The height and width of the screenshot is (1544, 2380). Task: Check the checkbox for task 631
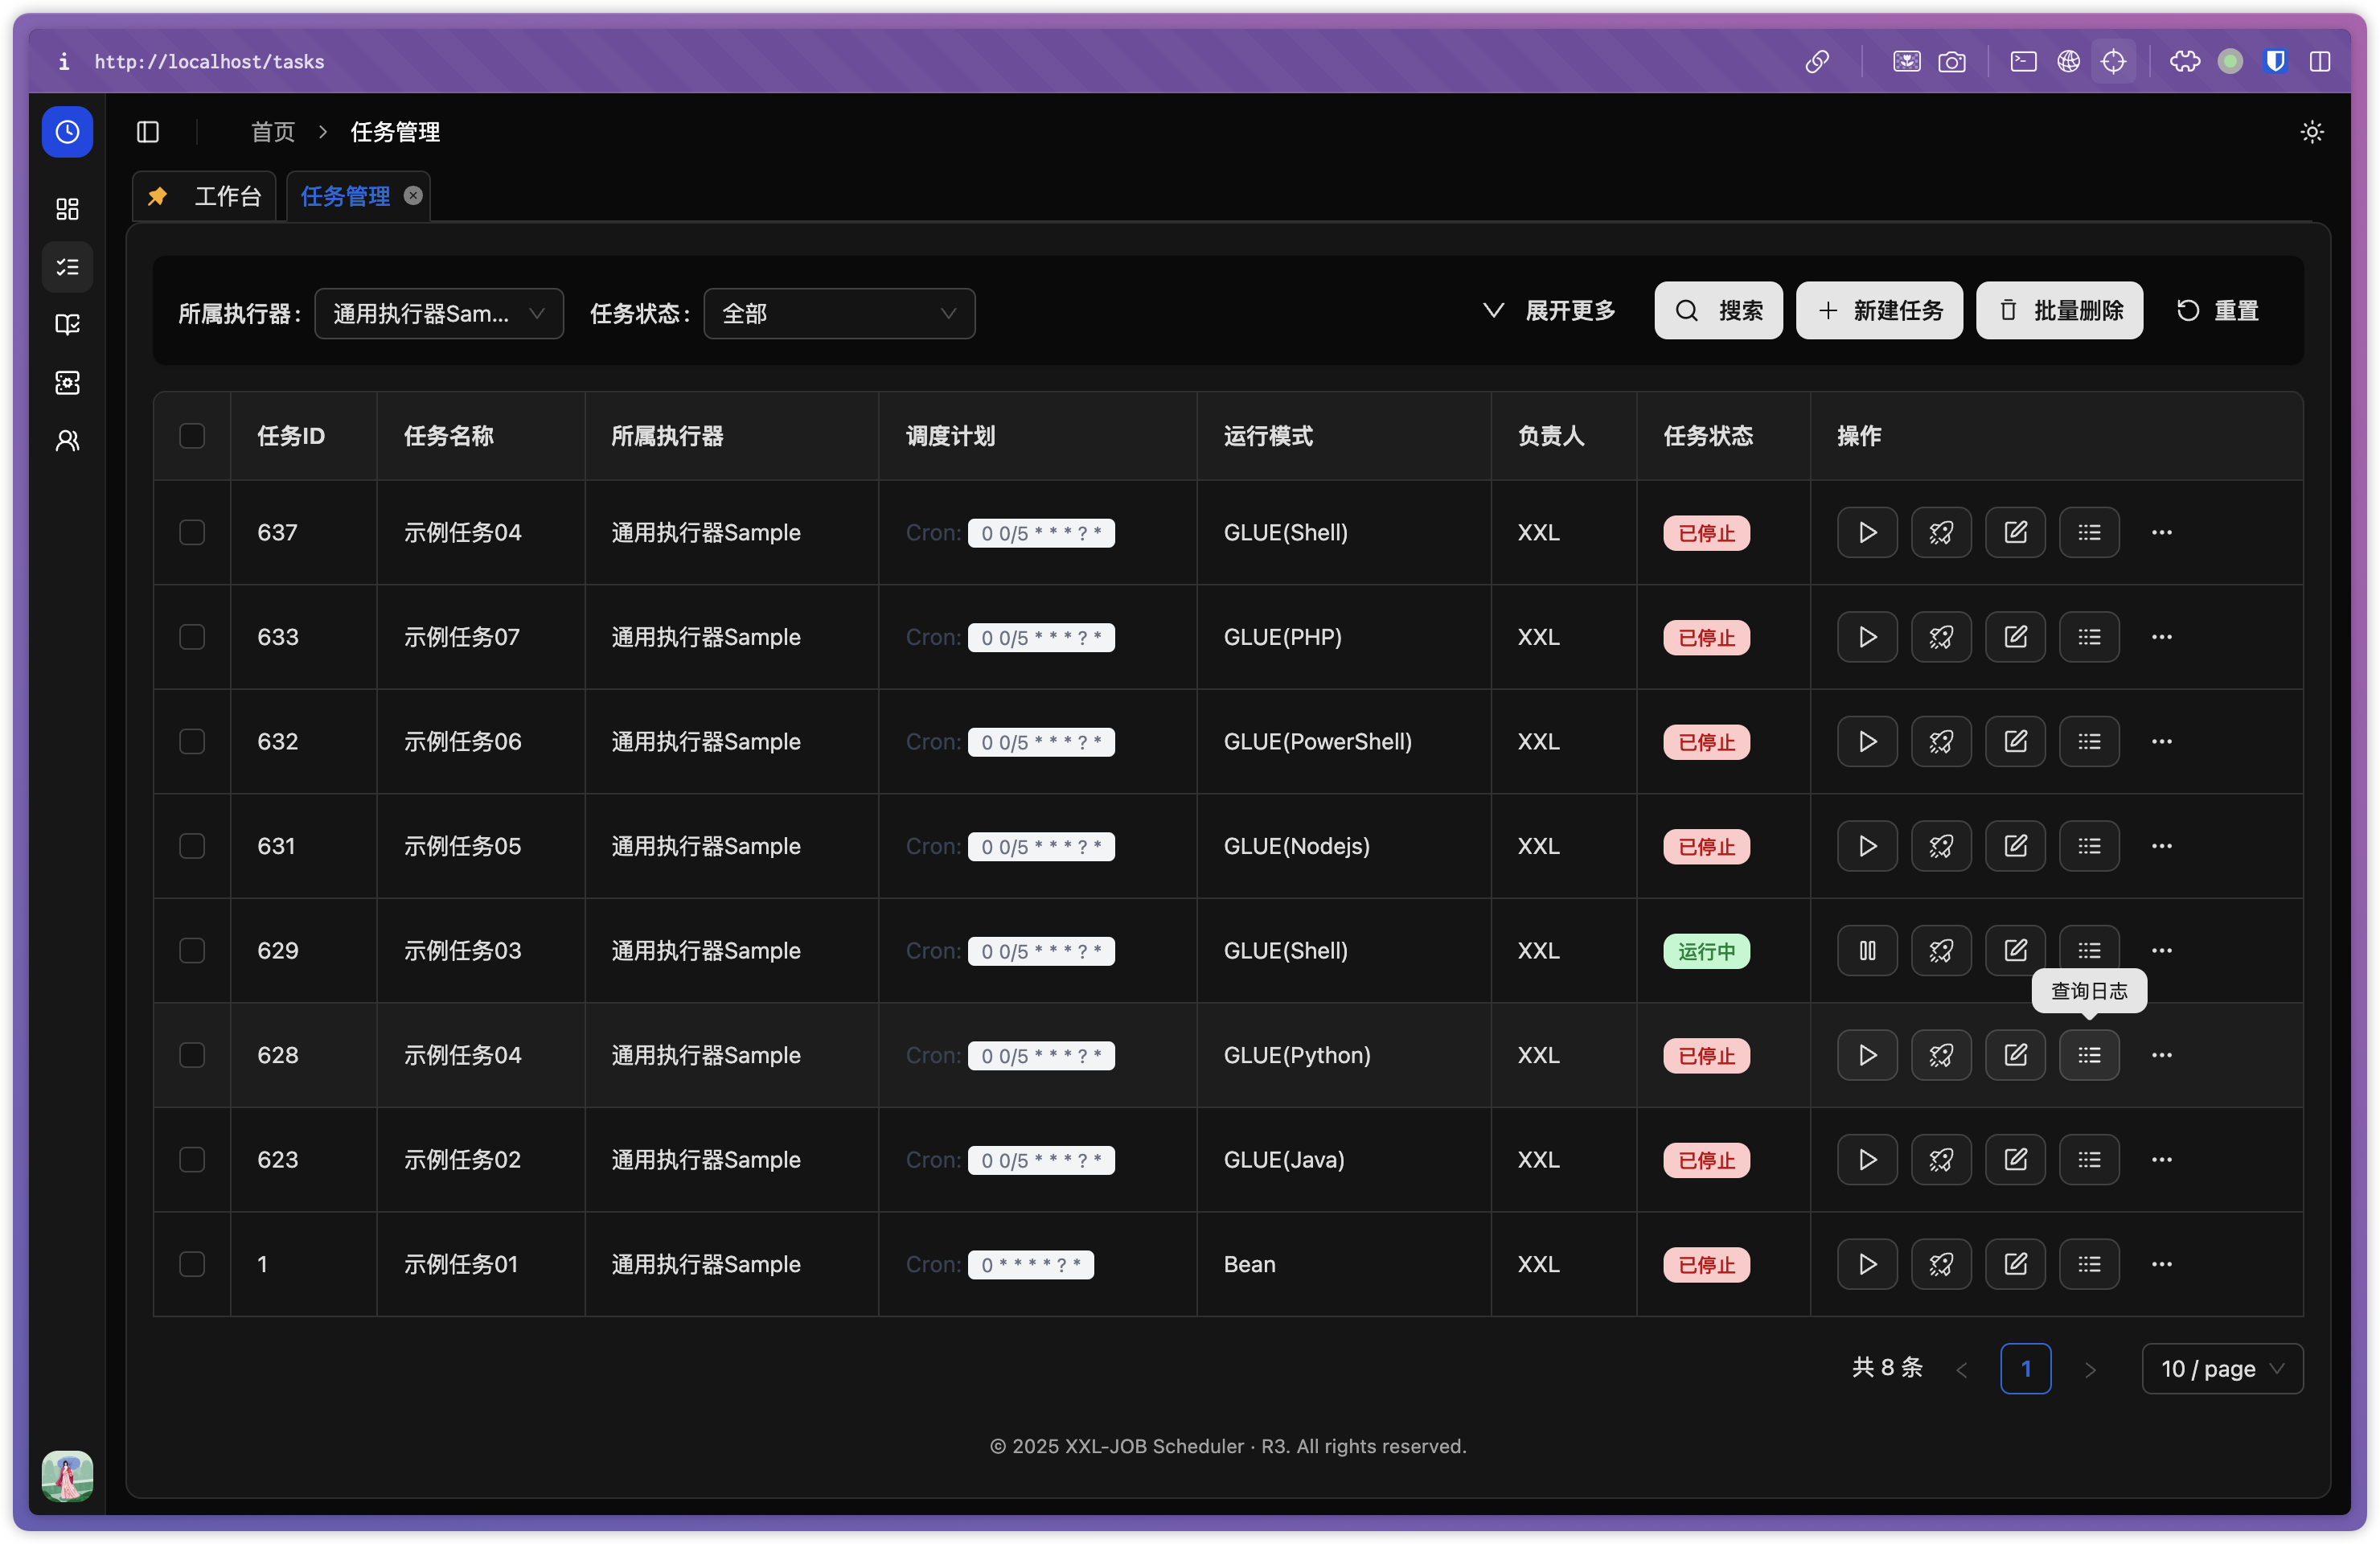coord(192,846)
